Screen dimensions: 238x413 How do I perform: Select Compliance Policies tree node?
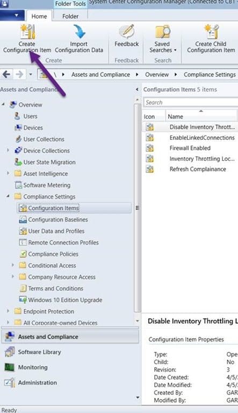tap(53, 254)
